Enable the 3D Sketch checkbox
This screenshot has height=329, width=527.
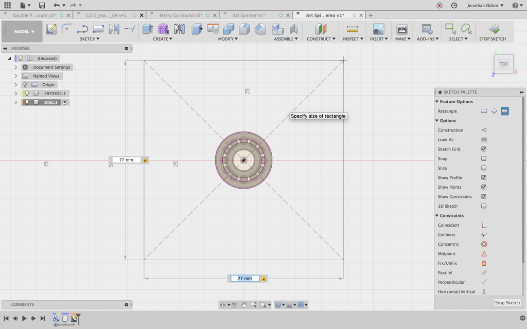[x=484, y=206]
